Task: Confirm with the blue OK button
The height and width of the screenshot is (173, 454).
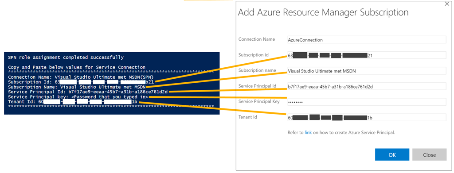Action: (x=392, y=154)
